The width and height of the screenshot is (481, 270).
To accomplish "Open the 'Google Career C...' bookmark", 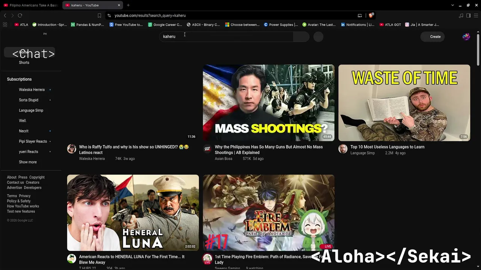I will 165,25.
